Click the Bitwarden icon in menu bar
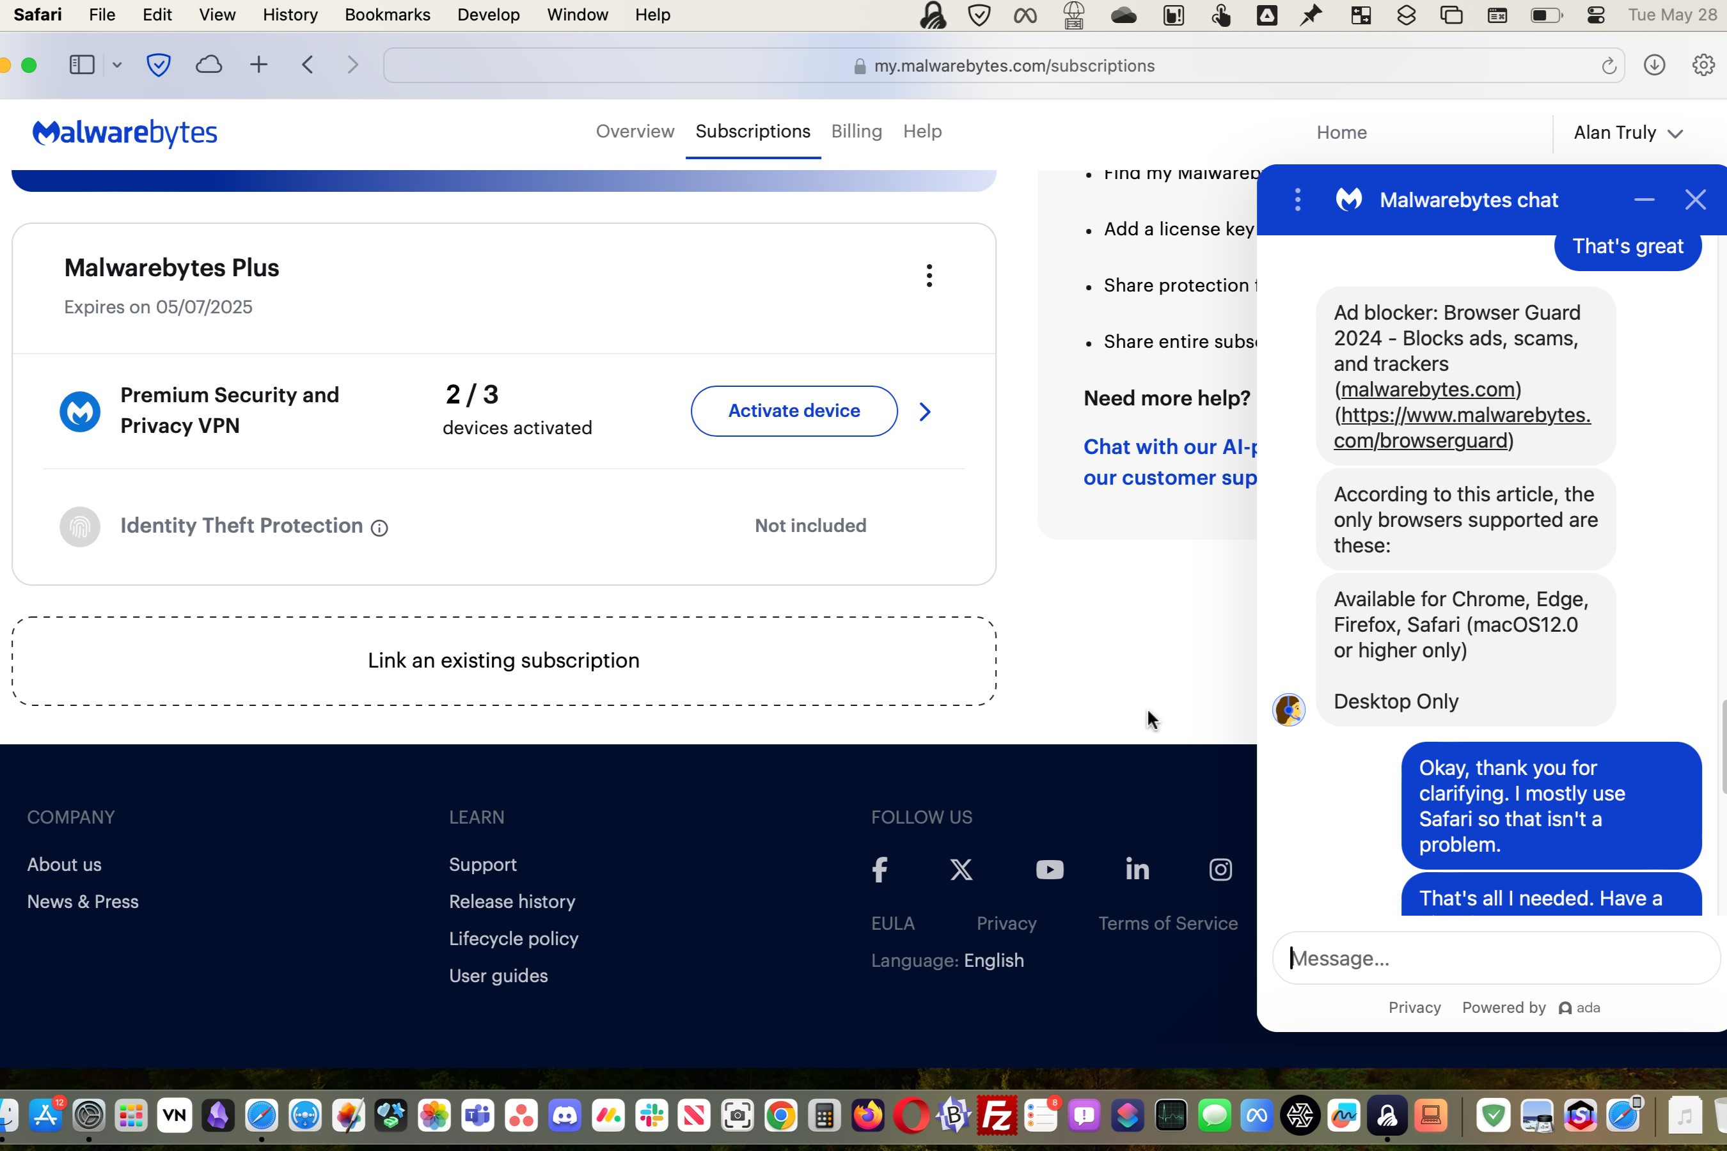Image resolution: width=1727 pixels, height=1151 pixels. pyautogui.click(x=981, y=14)
